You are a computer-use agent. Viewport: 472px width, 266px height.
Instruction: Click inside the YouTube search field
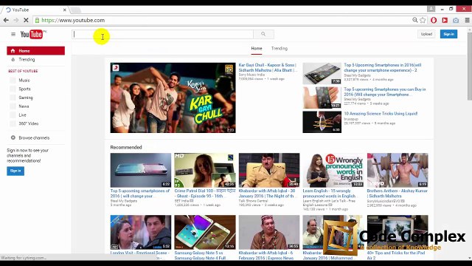click(162, 34)
